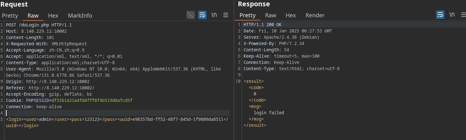This screenshot has width=466, height=140.
Task: Switch Response view to Raw tab
Action: tap(270, 15)
